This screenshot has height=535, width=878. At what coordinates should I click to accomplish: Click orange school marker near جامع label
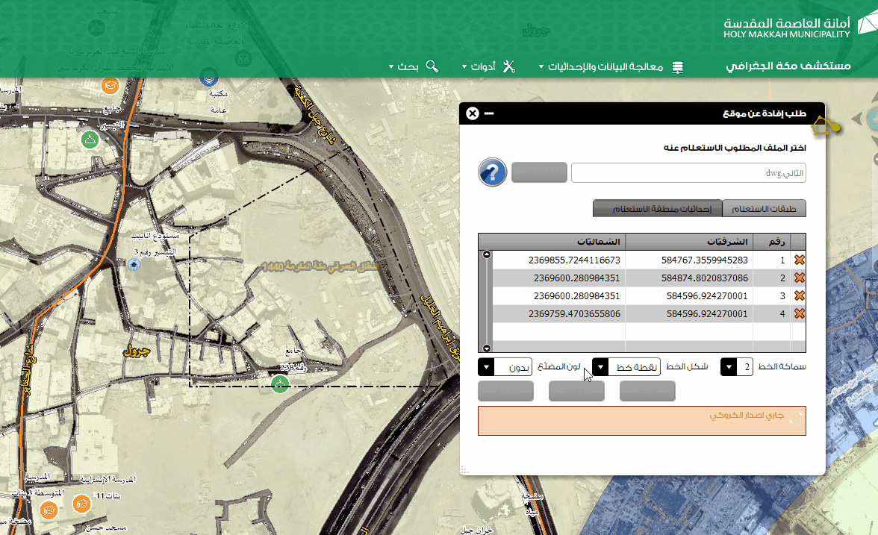pos(110,87)
